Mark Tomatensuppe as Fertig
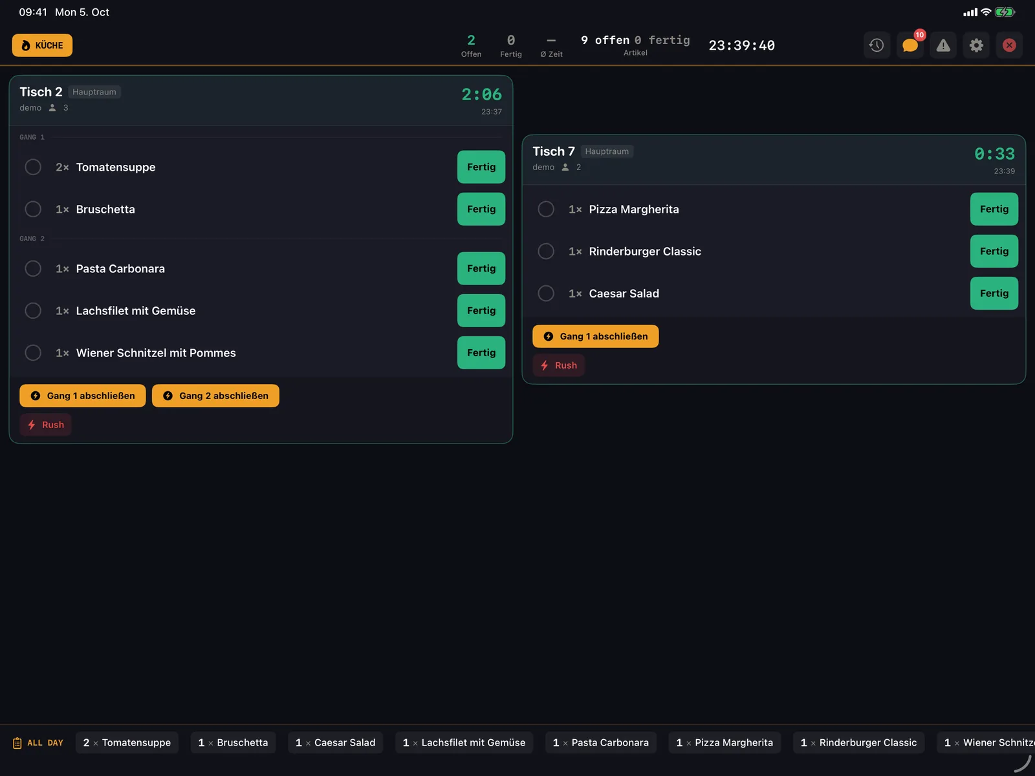The width and height of the screenshot is (1035, 776). coord(481,167)
